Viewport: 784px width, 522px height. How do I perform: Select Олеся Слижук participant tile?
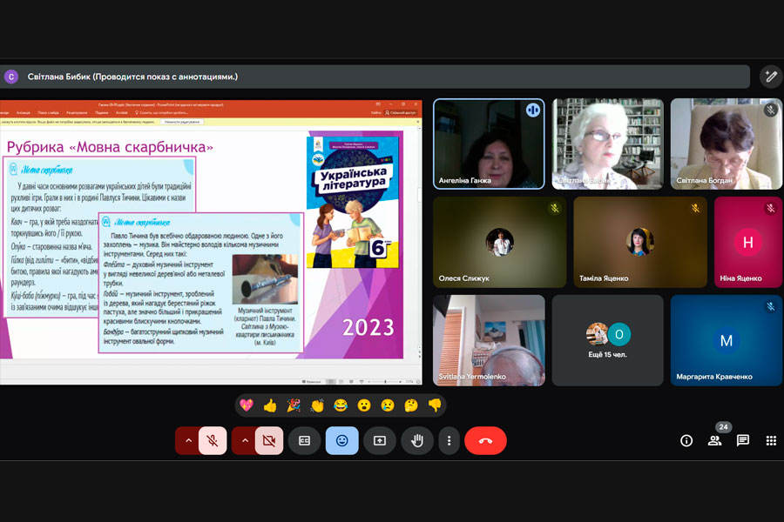pos(499,242)
